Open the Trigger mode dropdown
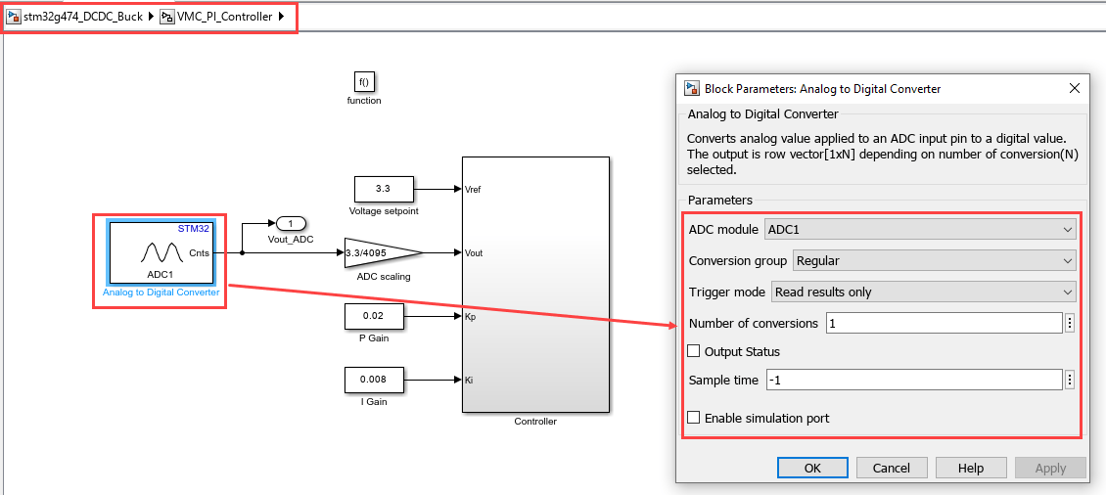 (923, 292)
